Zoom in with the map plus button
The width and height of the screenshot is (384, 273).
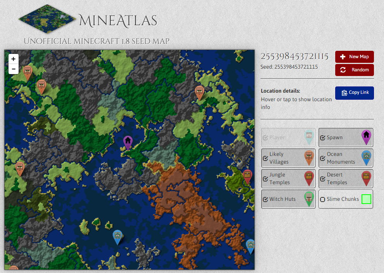(14, 59)
